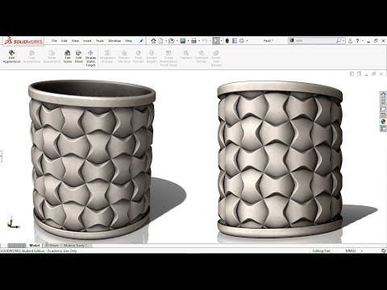Click the right cup model in viewport
Viewport: 387px width, 290px height.
pos(280,159)
